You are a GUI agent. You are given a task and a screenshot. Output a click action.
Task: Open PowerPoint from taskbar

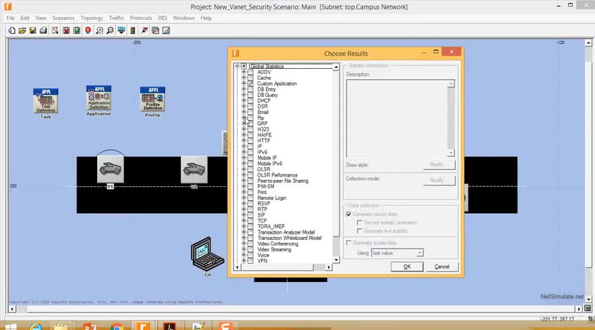(x=90, y=327)
